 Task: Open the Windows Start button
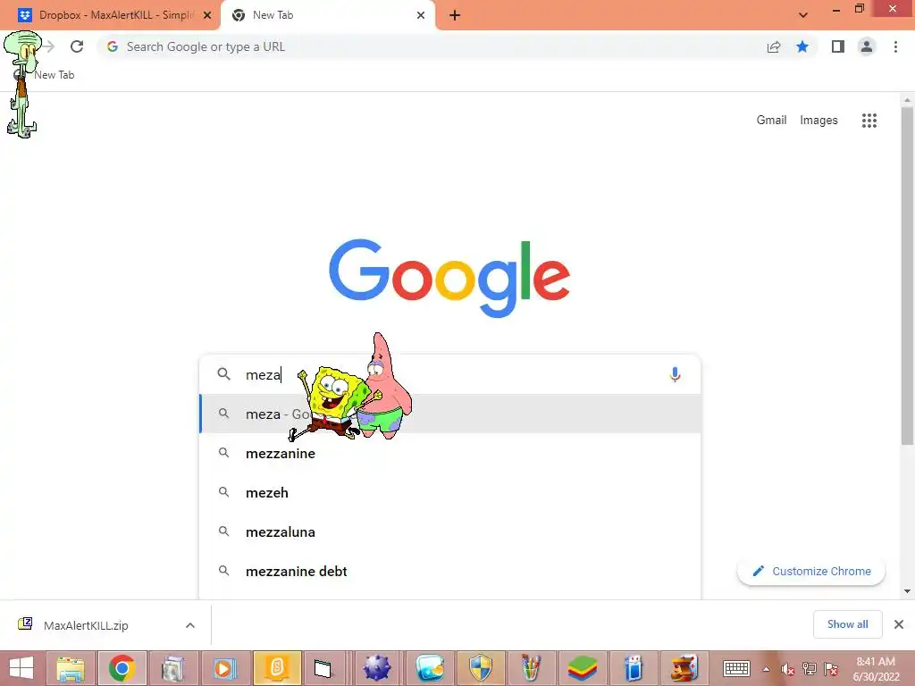coord(21,668)
